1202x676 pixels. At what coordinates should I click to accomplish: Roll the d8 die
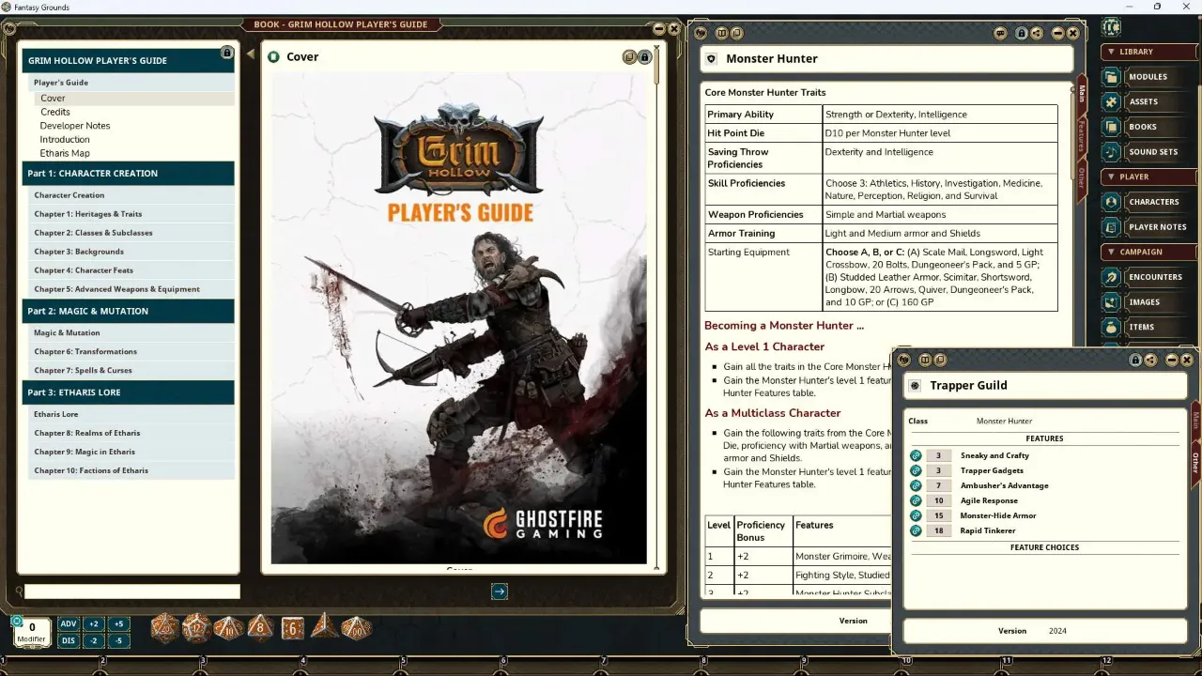point(260,628)
